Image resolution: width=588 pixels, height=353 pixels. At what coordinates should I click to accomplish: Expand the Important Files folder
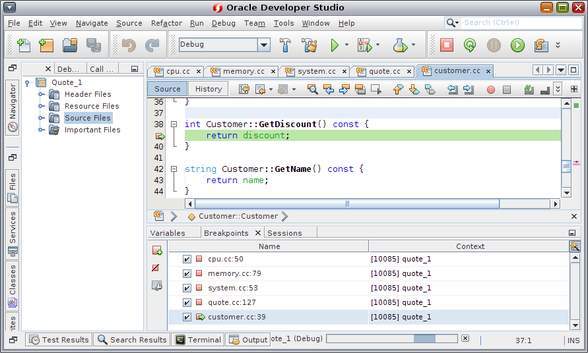coord(42,130)
